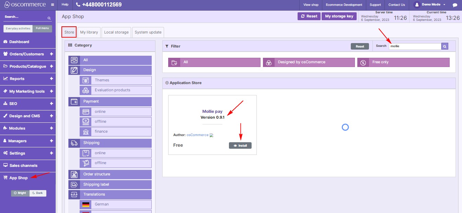Expand Reports menu plus sign
Image resolution: width=462 pixels, height=213 pixels.
point(51,79)
